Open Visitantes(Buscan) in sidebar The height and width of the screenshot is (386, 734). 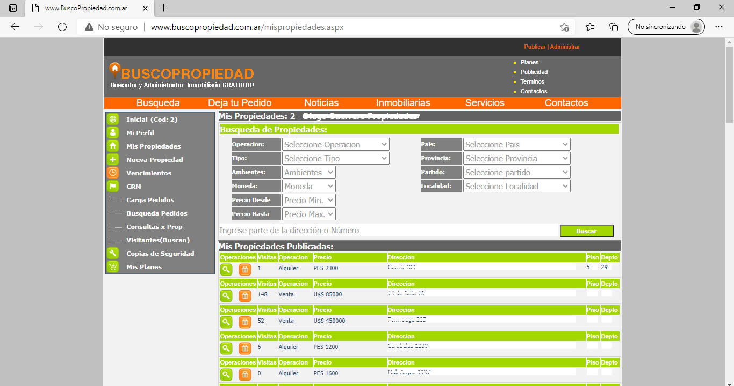click(x=158, y=240)
